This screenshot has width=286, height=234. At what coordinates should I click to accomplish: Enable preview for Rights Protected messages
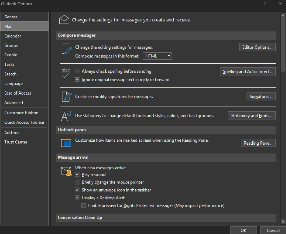click(83, 205)
